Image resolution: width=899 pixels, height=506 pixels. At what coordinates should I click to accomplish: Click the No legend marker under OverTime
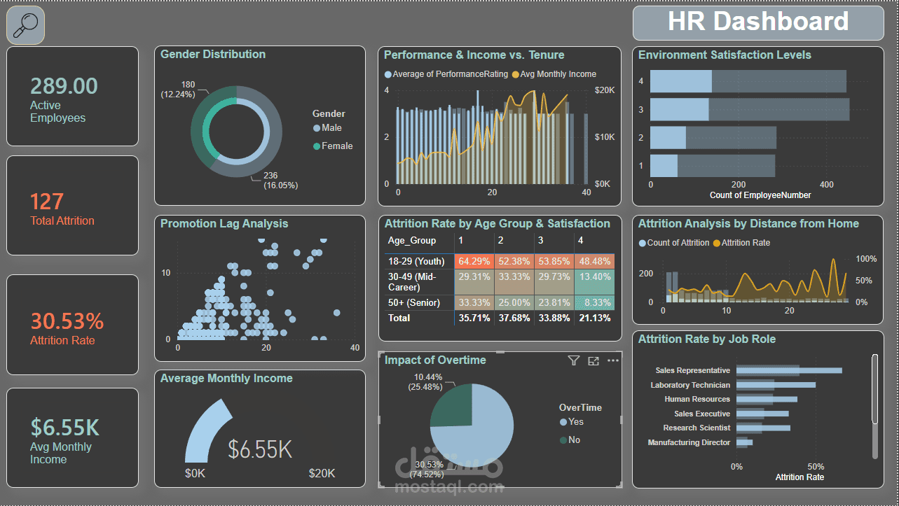[563, 440]
